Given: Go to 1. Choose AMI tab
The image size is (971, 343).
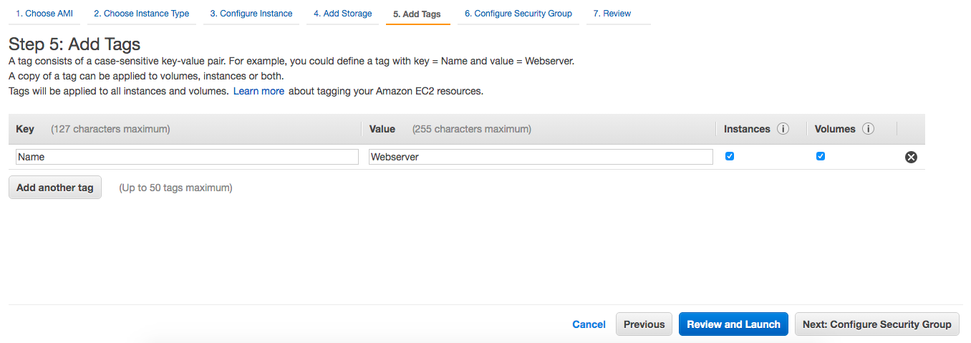Looking at the screenshot, I should (x=44, y=14).
